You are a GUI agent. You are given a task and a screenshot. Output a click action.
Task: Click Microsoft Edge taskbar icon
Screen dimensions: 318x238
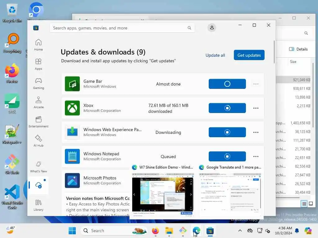196,231
